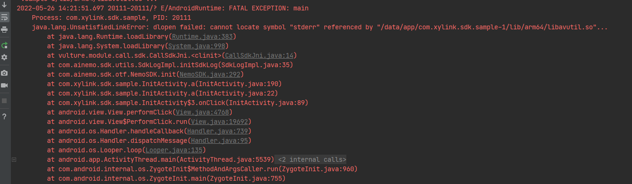Expand the '<2 internal calls>' folded label
The height and width of the screenshot is (184, 632).
311,159
